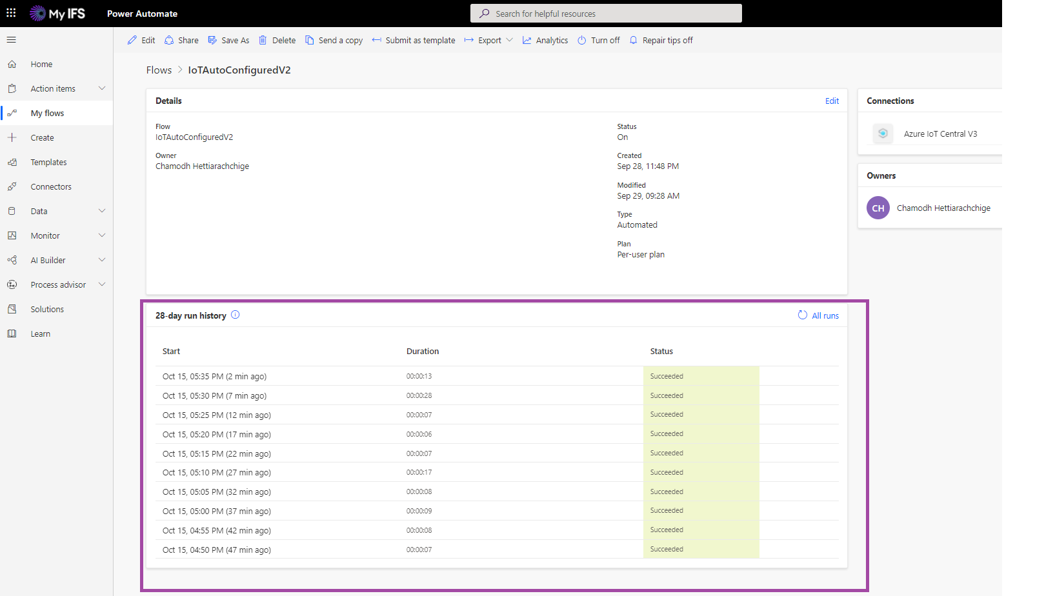
Task: Expand the Monitor section
Action: click(101, 235)
